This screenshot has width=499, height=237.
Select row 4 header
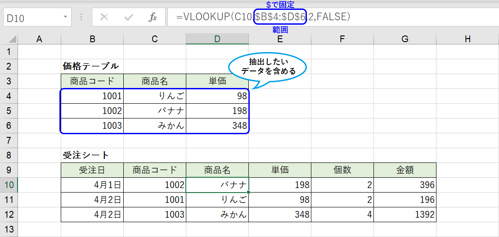point(9,96)
